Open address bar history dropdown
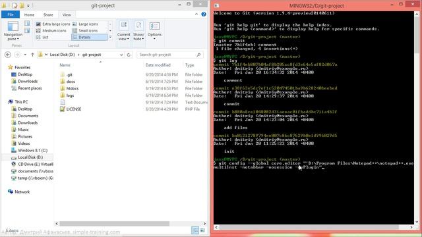Viewport: 422px width, 237px height. (x=121, y=55)
